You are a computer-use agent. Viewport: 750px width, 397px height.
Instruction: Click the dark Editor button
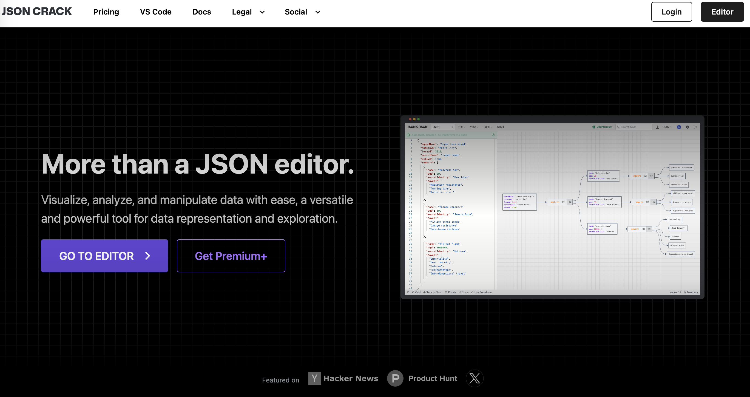722,12
